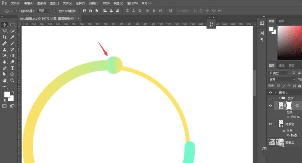Hide the 小圆 layer

[x=270, y=105]
